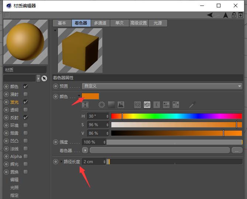Open the 高级设置 tab
Viewport: 247px width, 199px height.
(139, 23)
